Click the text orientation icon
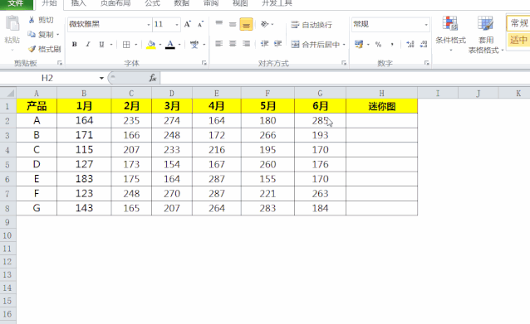 (x=264, y=24)
